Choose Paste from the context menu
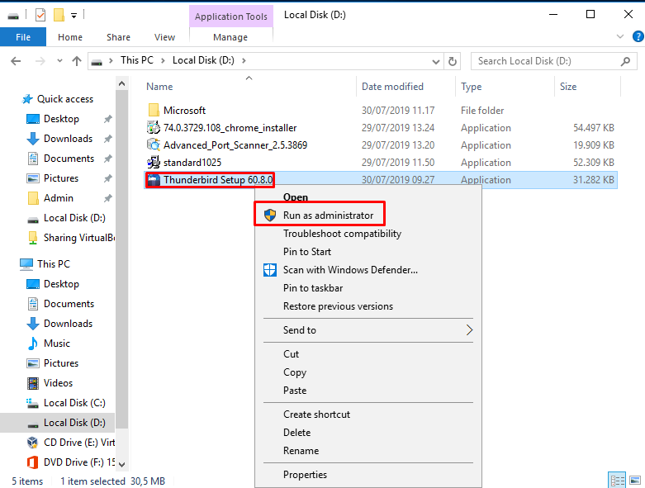This screenshot has width=645, height=488. click(x=368, y=390)
